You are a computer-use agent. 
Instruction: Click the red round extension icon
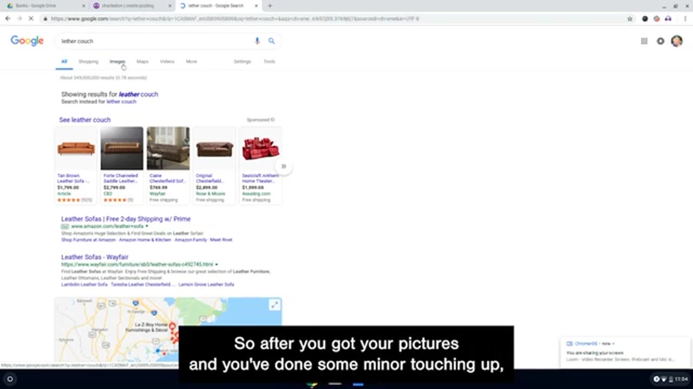(657, 18)
